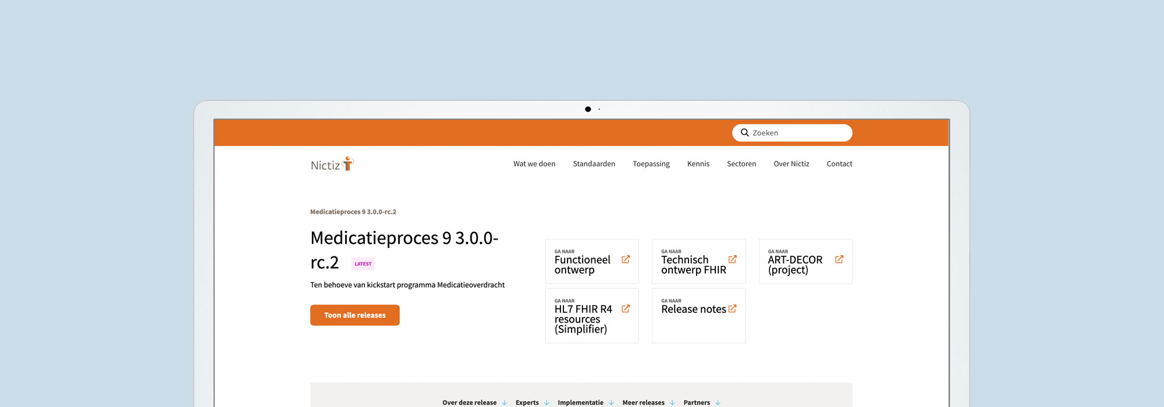Click the down arrow beside Experts

tap(546, 402)
